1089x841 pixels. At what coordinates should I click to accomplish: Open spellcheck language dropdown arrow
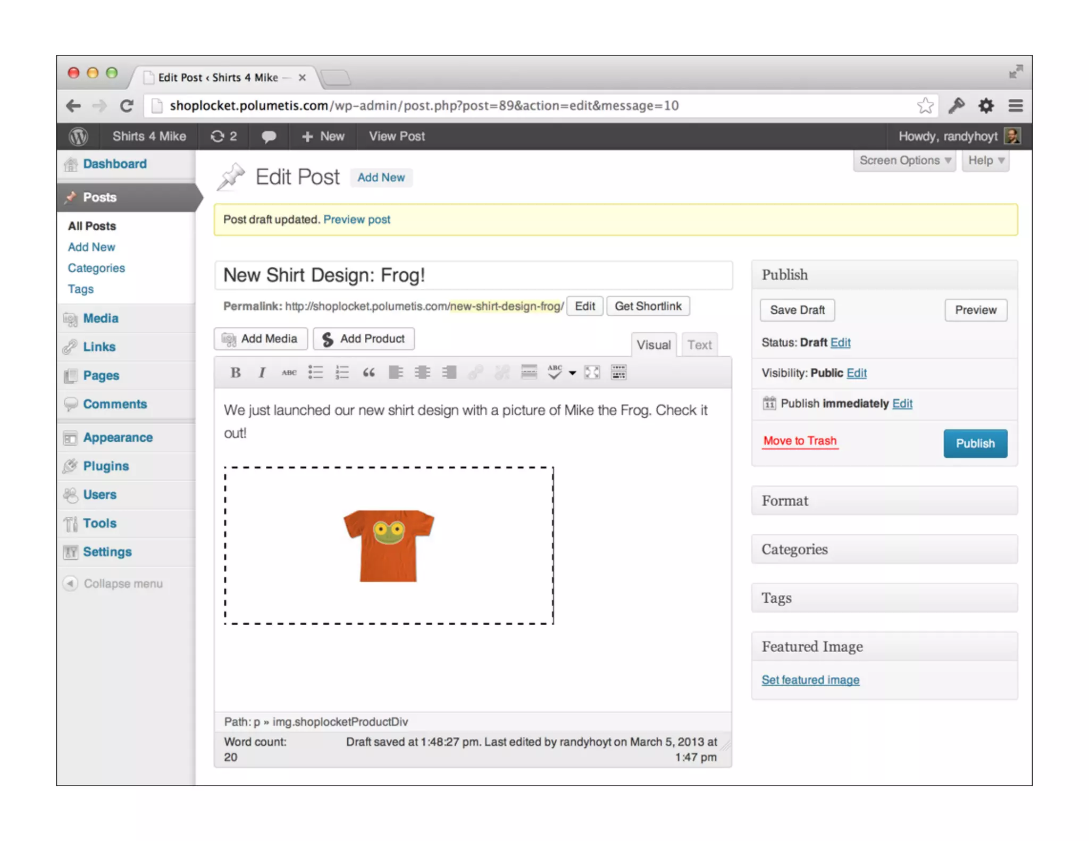[x=572, y=373]
